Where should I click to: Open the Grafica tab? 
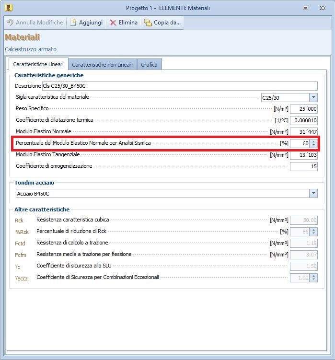coord(149,65)
